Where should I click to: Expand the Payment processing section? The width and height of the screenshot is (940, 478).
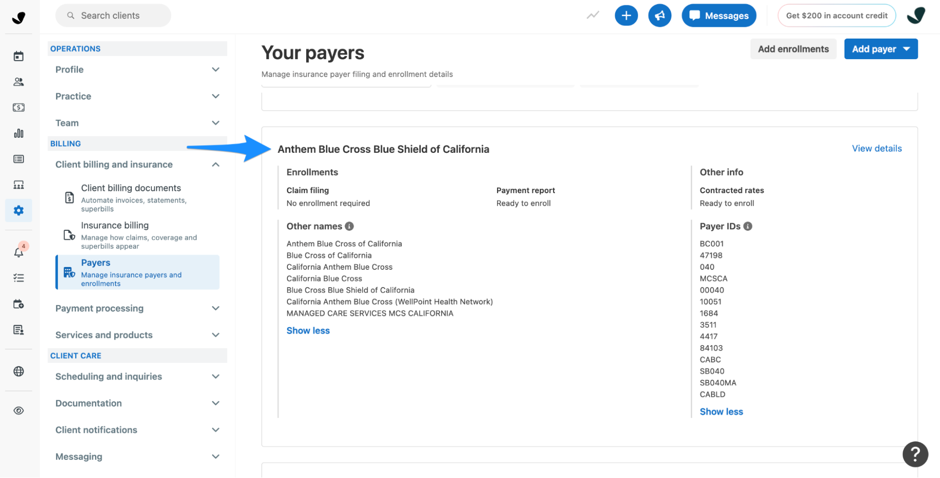[x=137, y=308]
